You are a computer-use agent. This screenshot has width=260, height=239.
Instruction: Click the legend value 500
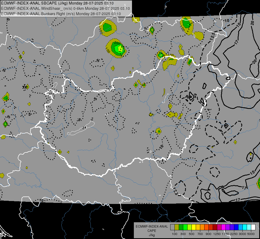(x=191, y=234)
